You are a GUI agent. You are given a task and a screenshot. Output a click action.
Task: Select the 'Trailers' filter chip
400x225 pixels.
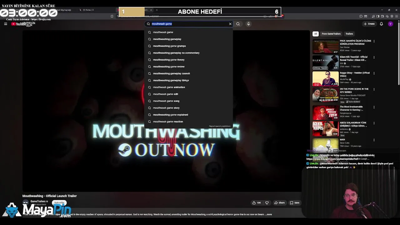[349, 34]
